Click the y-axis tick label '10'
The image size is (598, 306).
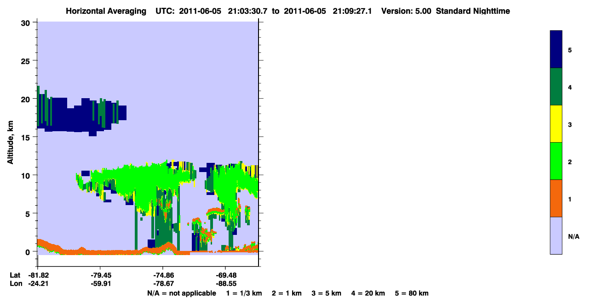[26, 175]
